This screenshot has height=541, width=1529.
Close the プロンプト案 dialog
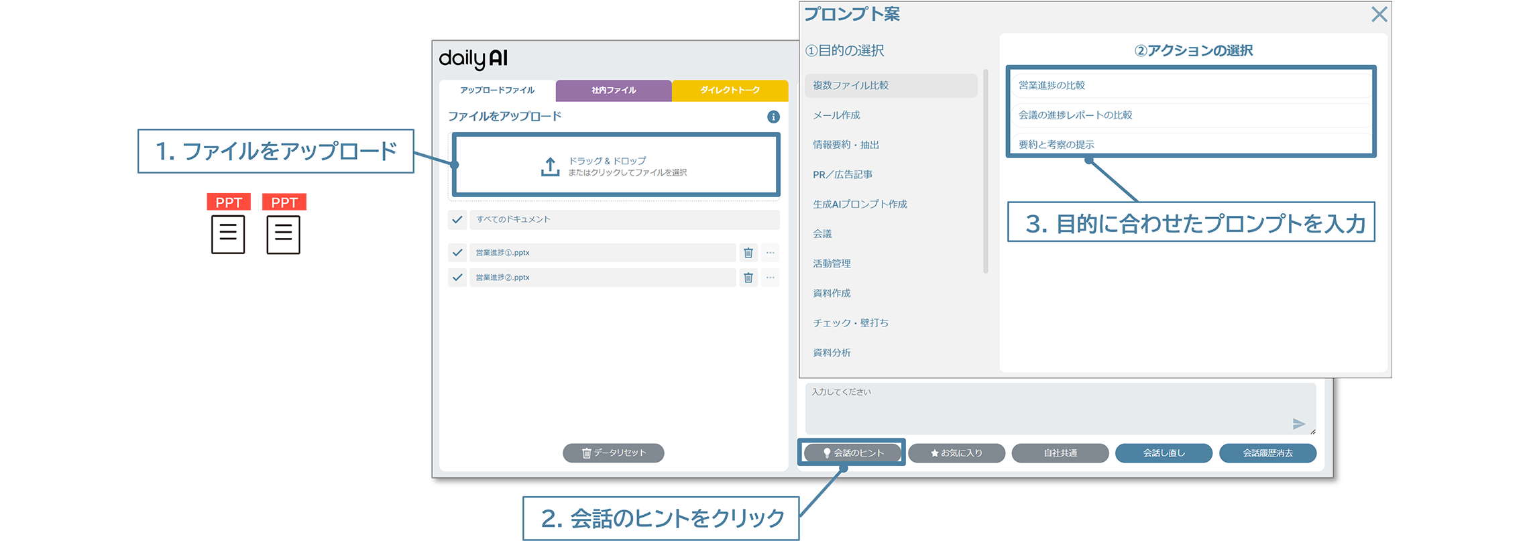point(1379,14)
